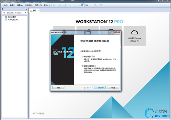
Task: Click the Unity mode toolbar icon
Action: point(95,5)
